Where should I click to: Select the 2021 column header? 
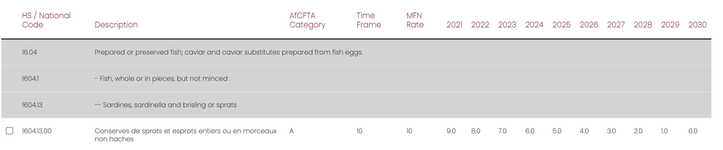tap(454, 25)
